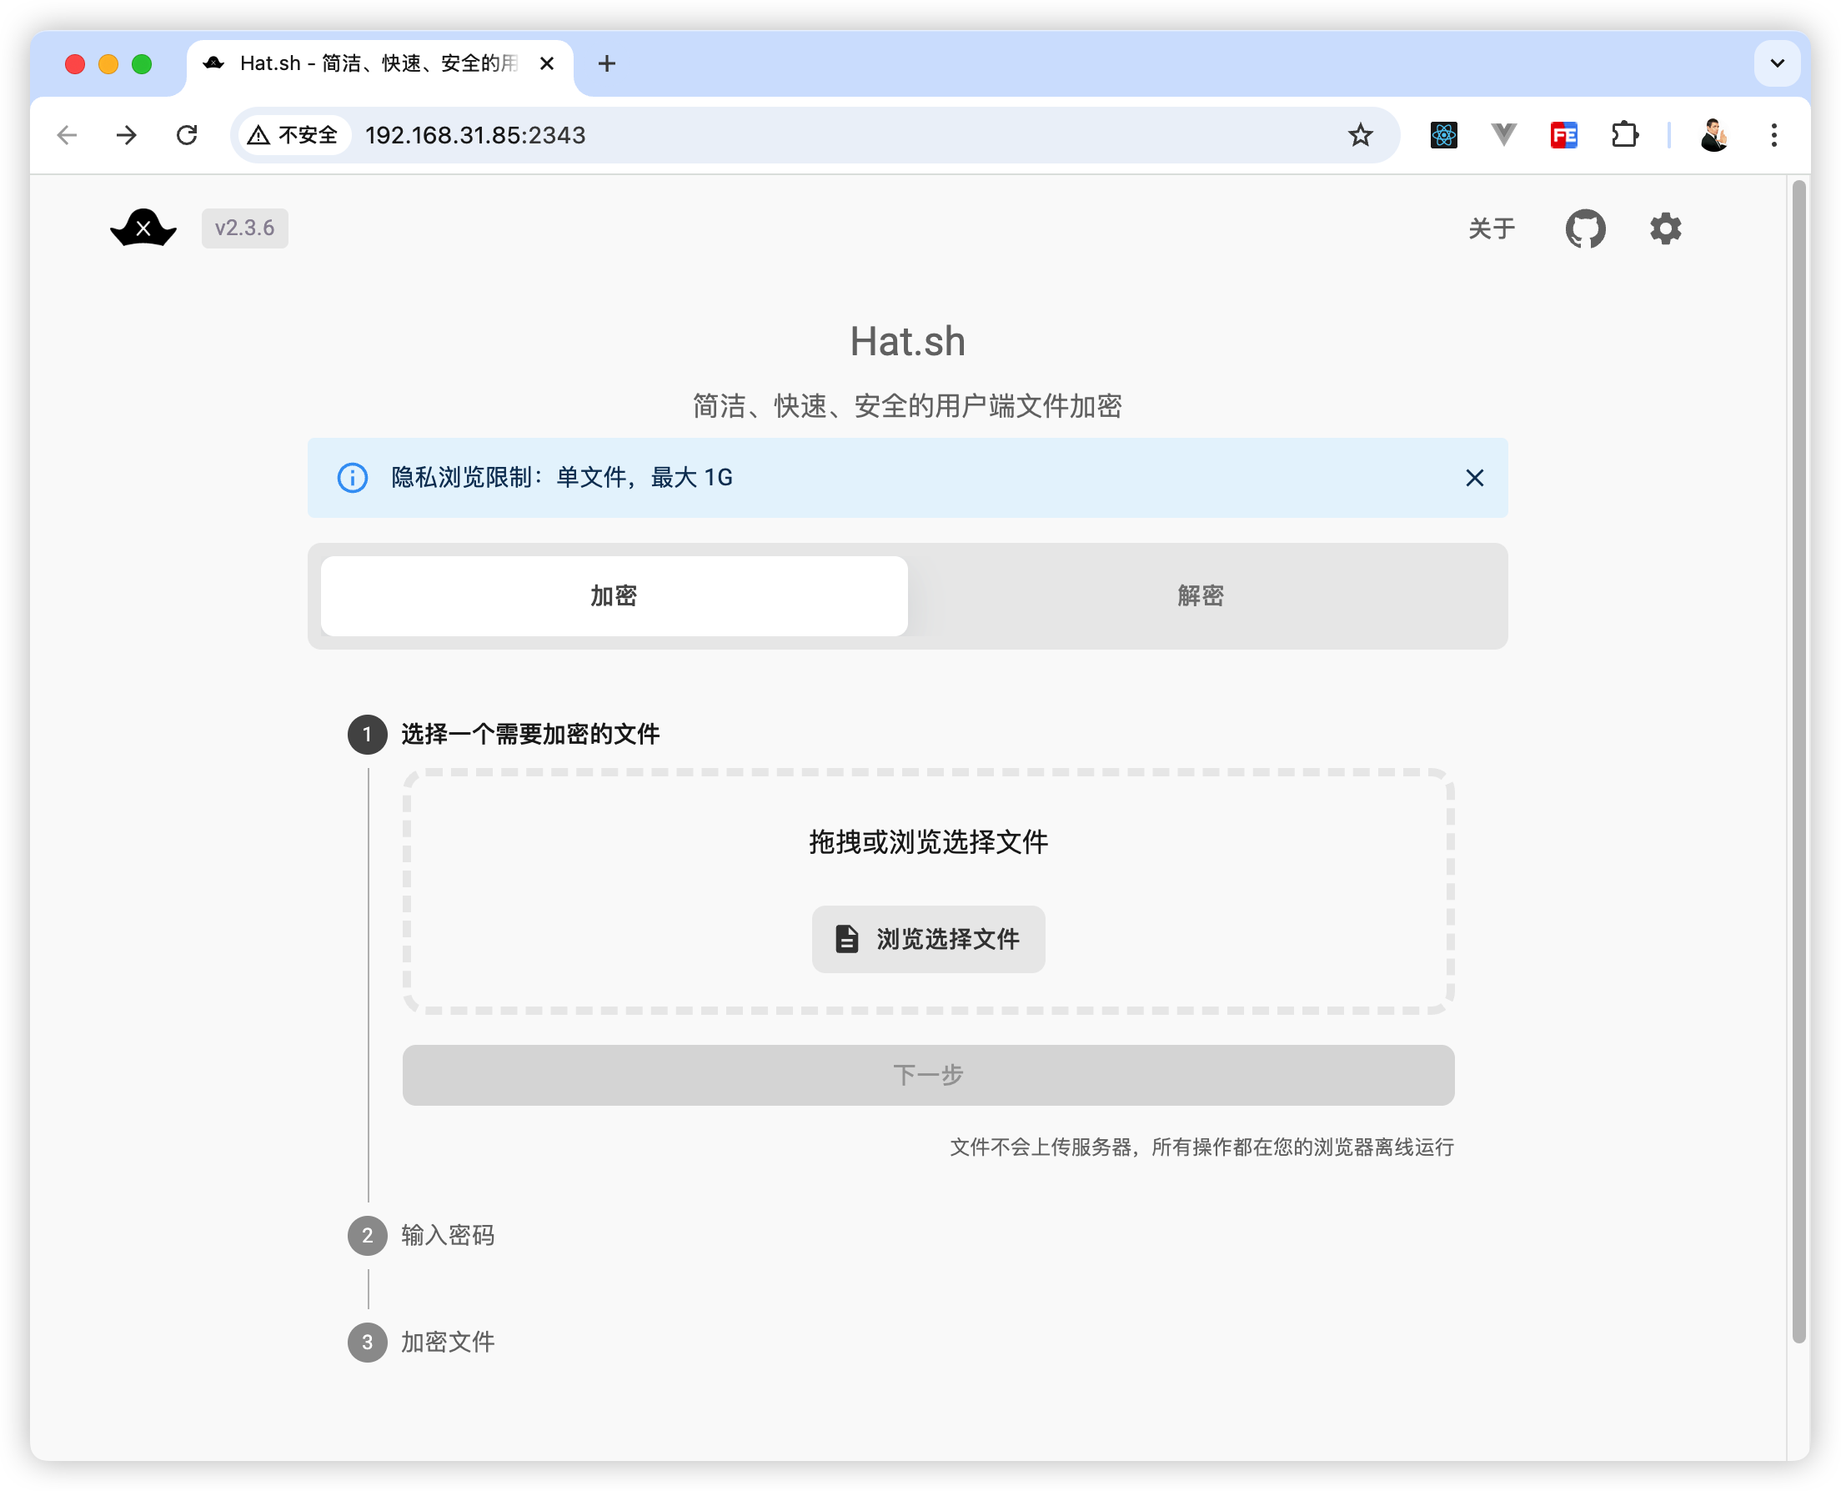Bookmark this page with star icon

coord(1359,135)
